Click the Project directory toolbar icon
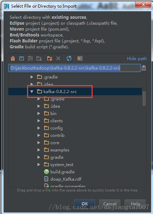The width and height of the screenshot is (153, 214). [x=30, y=58]
